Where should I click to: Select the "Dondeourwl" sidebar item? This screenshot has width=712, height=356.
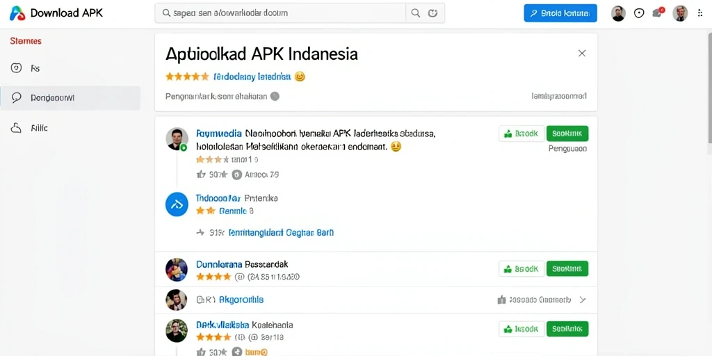pos(70,98)
